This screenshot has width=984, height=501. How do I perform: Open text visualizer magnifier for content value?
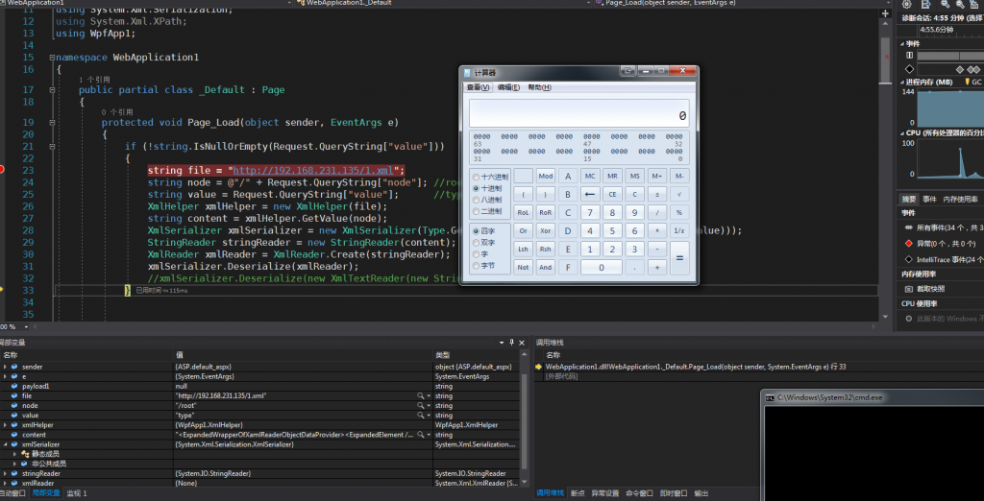(x=421, y=435)
